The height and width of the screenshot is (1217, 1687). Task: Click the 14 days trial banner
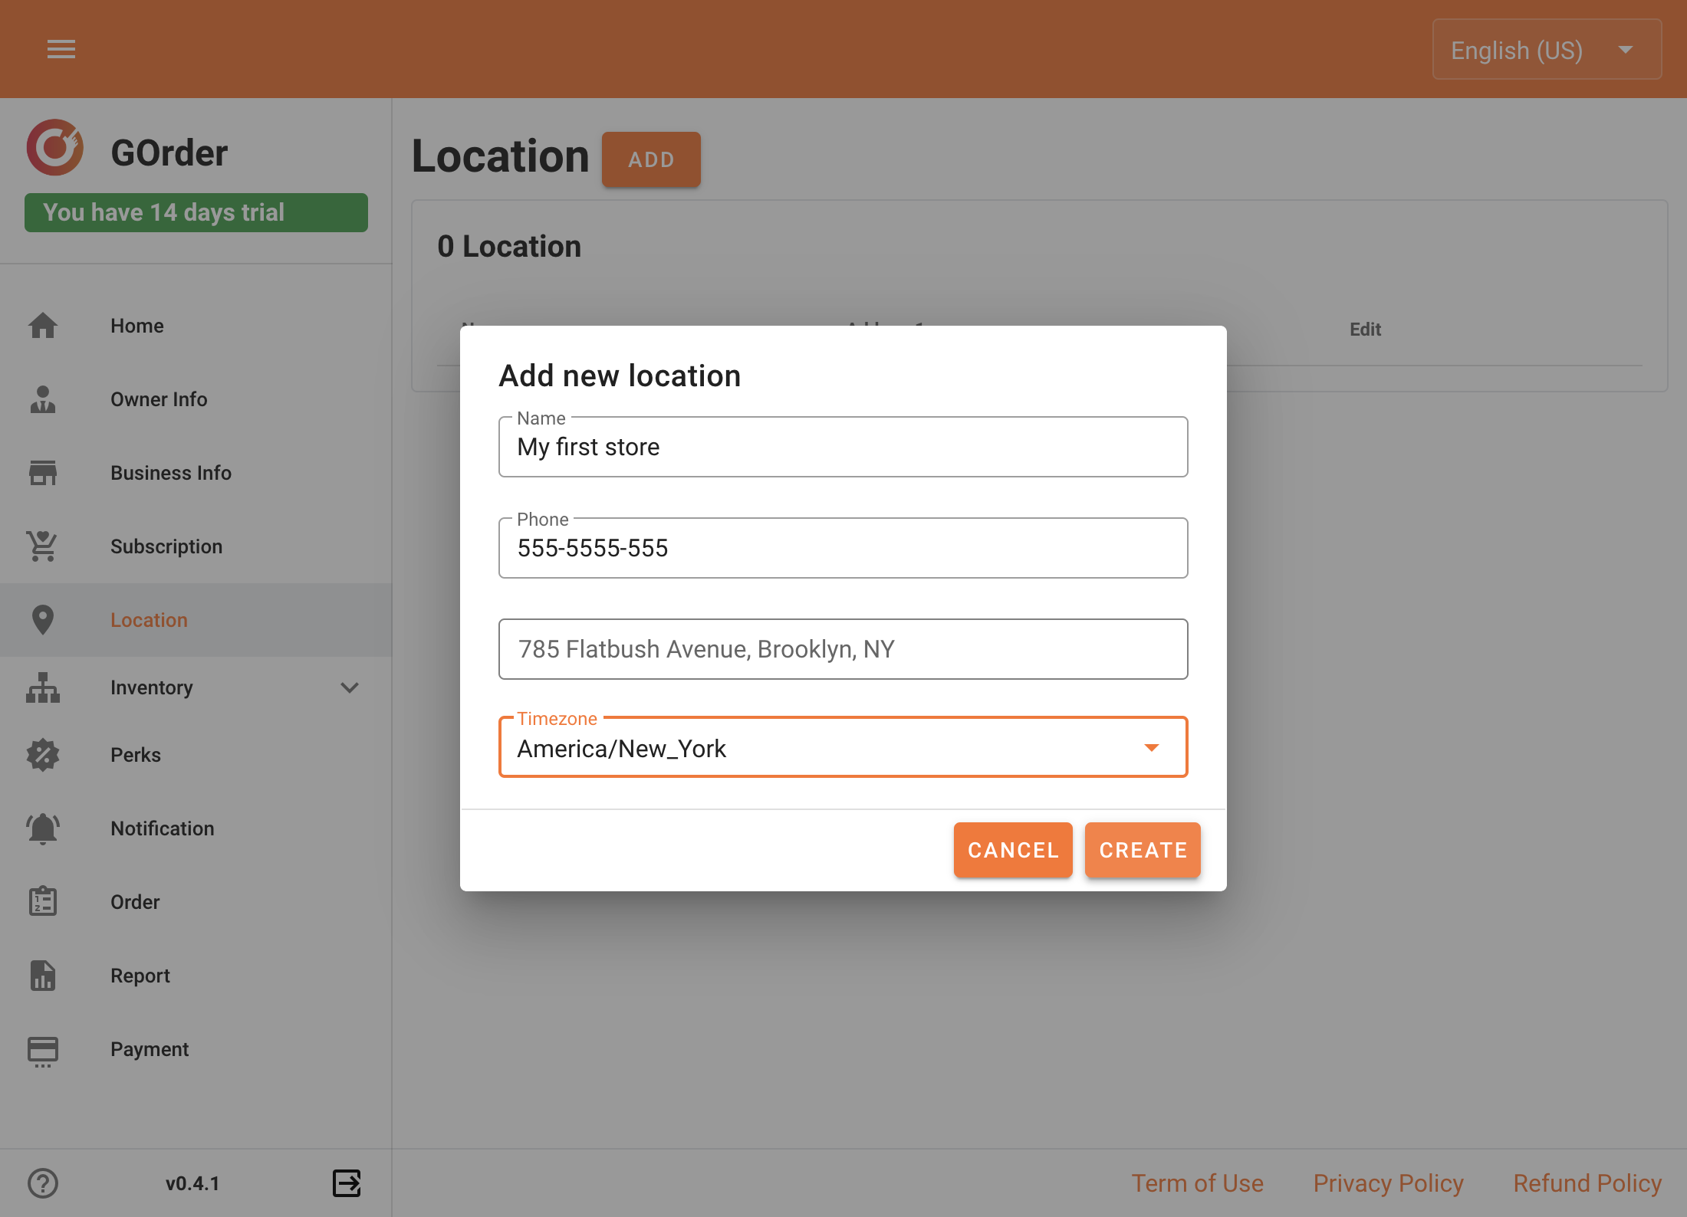(x=196, y=212)
